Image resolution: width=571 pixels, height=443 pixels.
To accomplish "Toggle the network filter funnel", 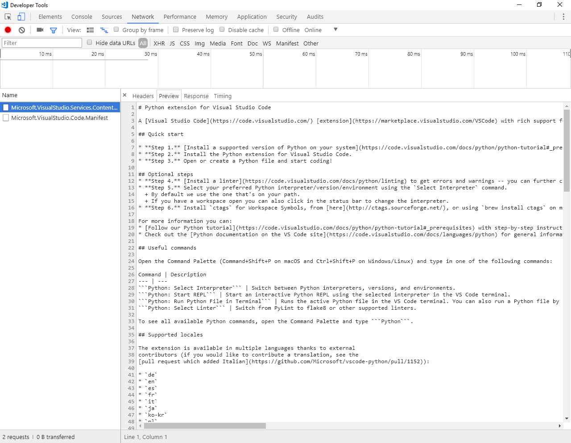I will pos(54,30).
